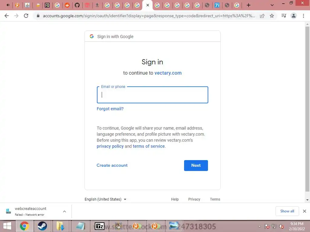Open the folder icon on the taskbar

tap(60, 226)
